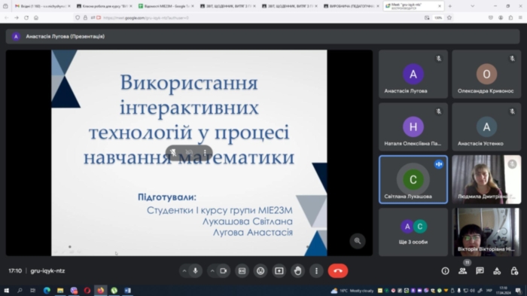The width and height of the screenshot is (527, 296).
Task: Switch to the Google Sheets МІЕ23М tab
Action: (x=166, y=6)
